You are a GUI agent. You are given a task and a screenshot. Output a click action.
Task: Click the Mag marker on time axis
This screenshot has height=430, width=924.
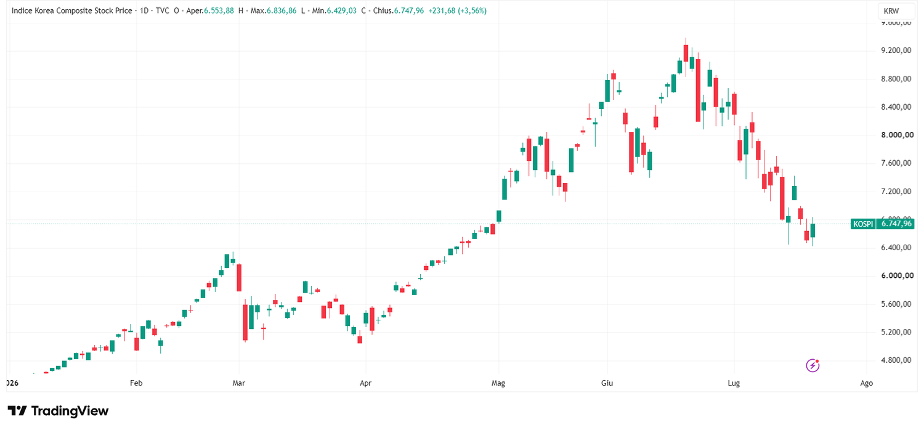pos(498,383)
